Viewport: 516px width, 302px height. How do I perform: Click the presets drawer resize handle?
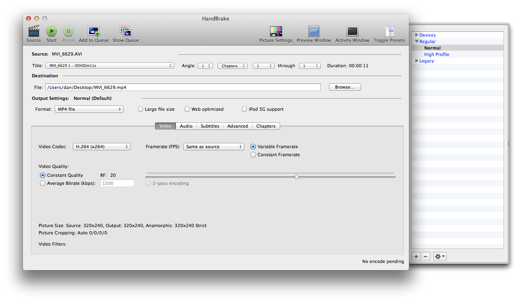coord(508,143)
